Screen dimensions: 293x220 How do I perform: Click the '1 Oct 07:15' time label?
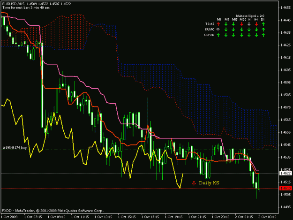pyautogui.click(x=33, y=217)
